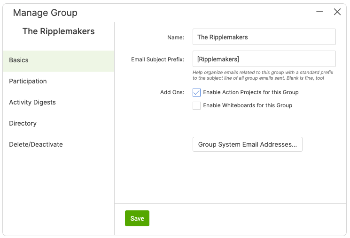The width and height of the screenshot is (350, 238).
Task: Open the Participation settings section
Action: [x=58, y=82]
